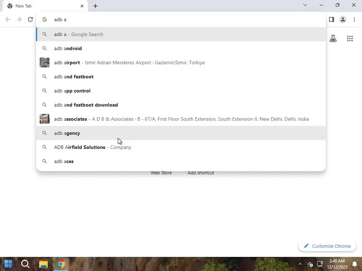362x271 pixels.
Task: Click the adb airport thumbnail image
Action: (45, 62)
